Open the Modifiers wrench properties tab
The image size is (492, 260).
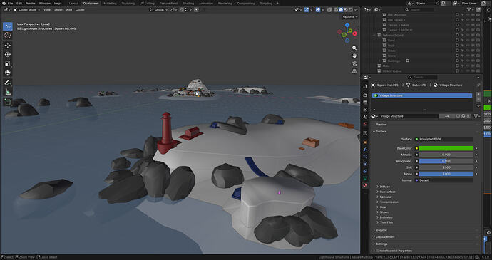[365, 150]
